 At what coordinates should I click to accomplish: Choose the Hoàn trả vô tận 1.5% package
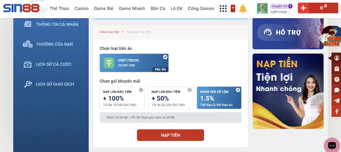[x=219, y=98]
